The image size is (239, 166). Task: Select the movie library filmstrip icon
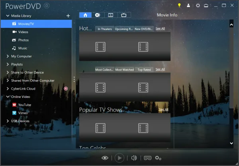(111, 15)
